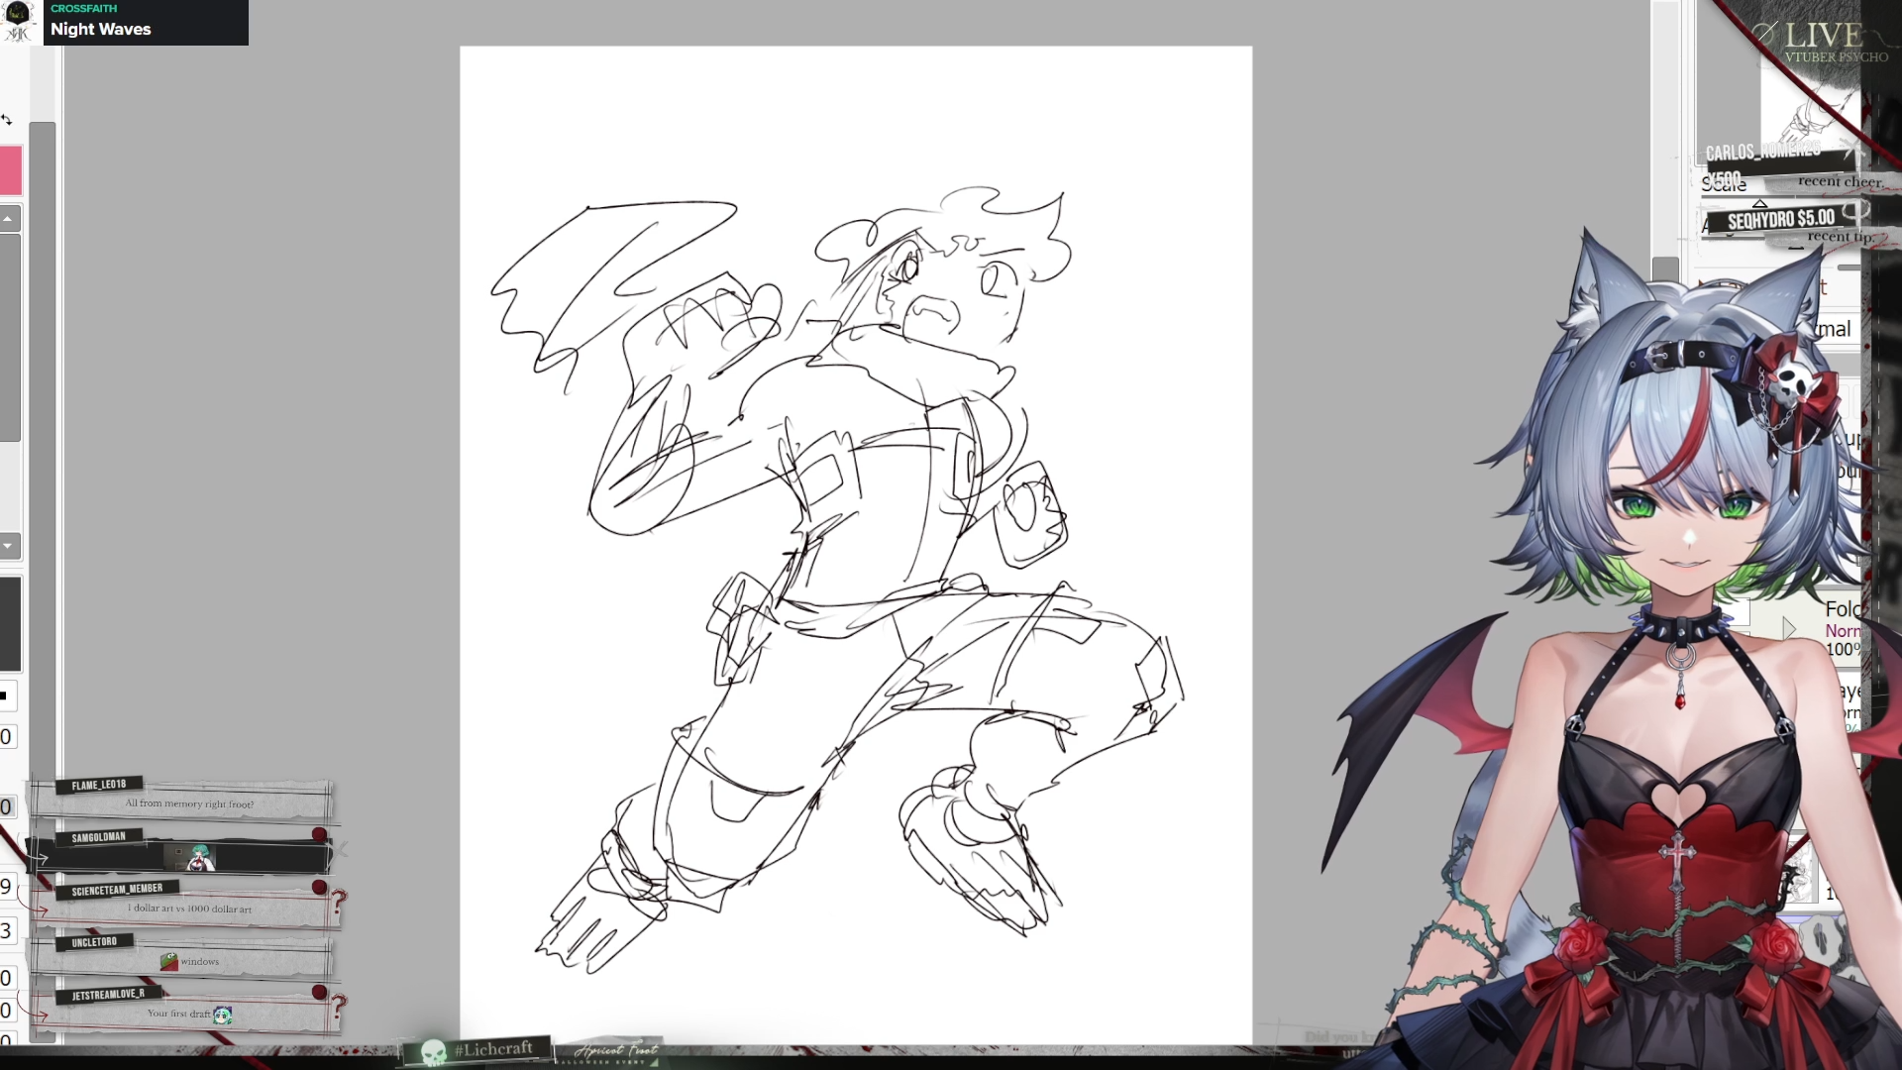Expand the Folder layer disclosure triangle

tap(1788, 628)
